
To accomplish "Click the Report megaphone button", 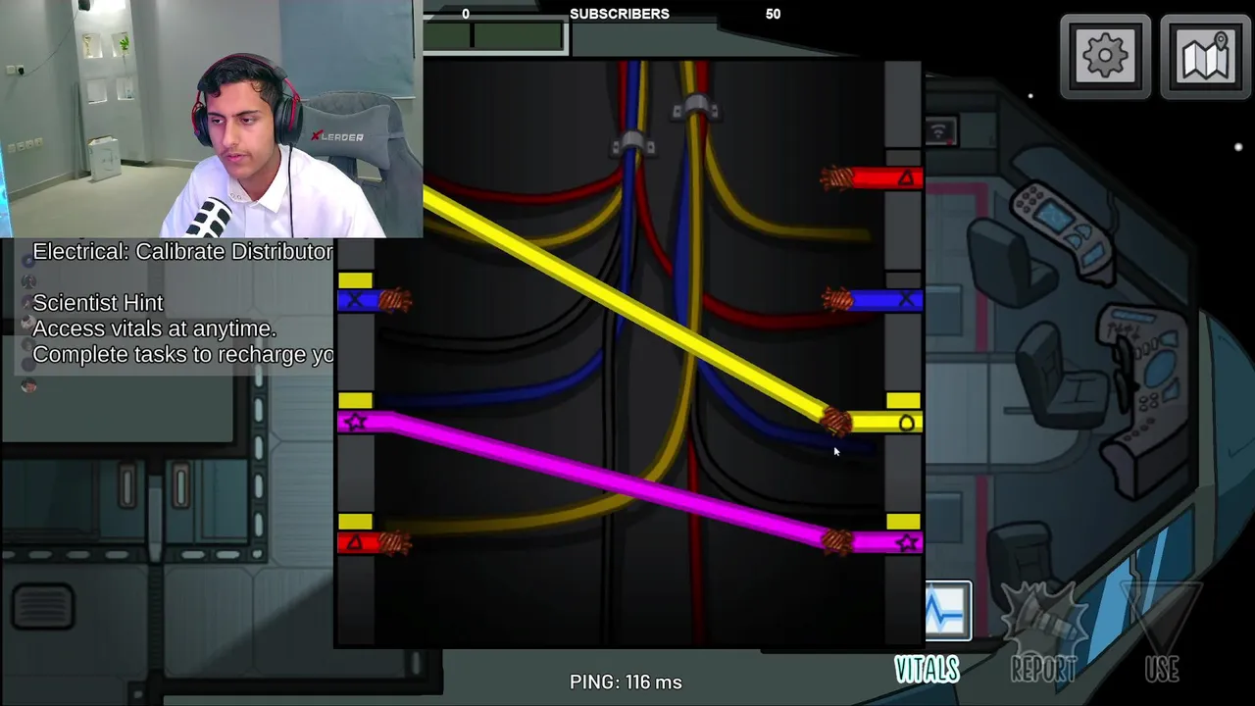I will (x=1043, y=632).
